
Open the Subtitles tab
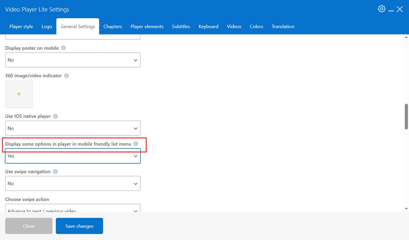[181, 27]
